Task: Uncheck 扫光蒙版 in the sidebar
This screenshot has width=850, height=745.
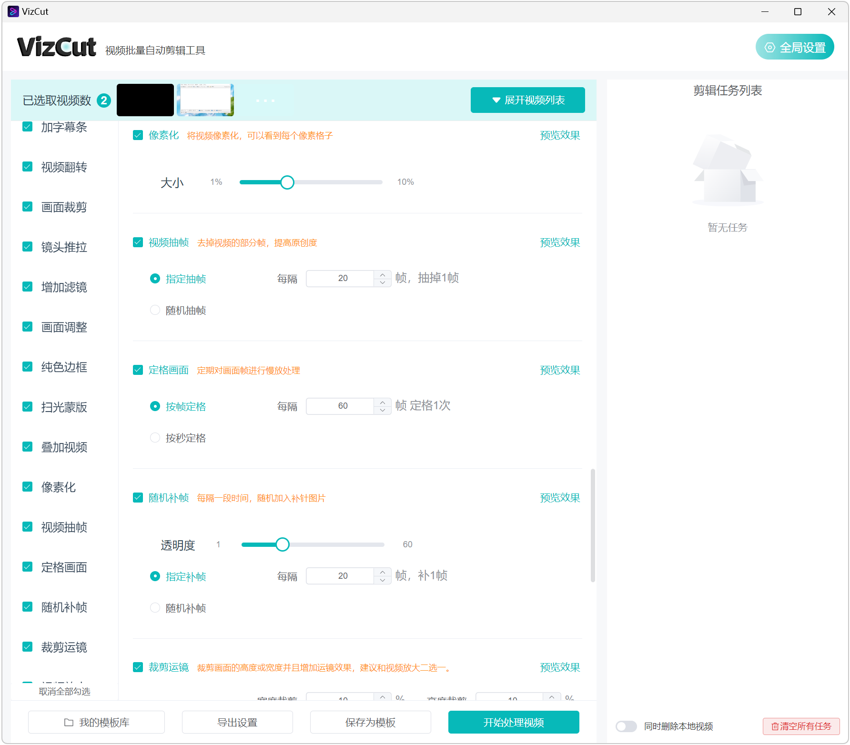Action: [x=28, y=407]
